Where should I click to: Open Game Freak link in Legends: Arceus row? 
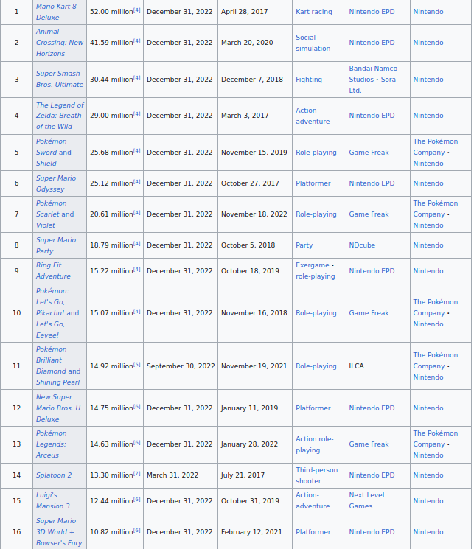(x=369, y=444)
